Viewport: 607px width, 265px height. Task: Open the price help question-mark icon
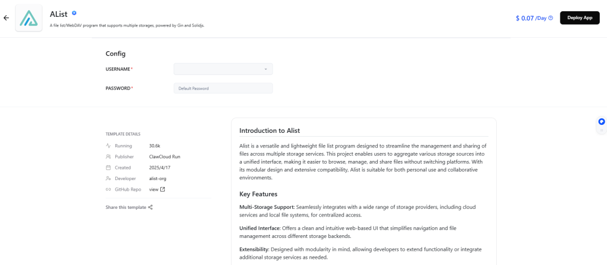(551, 18)
